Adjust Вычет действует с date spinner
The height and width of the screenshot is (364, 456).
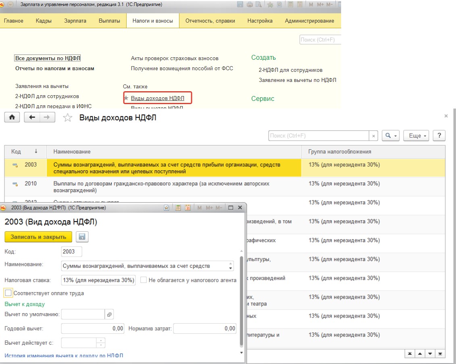point(101,343)
